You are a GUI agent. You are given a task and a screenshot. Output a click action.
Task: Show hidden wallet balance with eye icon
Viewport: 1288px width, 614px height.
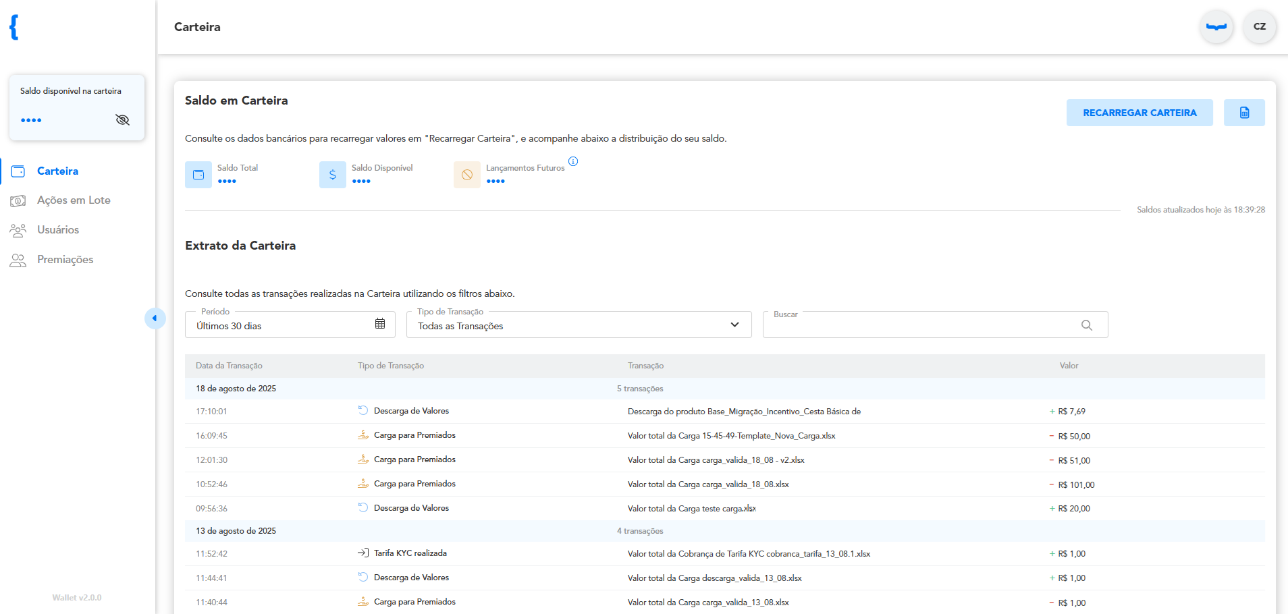(x=122, y=120)
